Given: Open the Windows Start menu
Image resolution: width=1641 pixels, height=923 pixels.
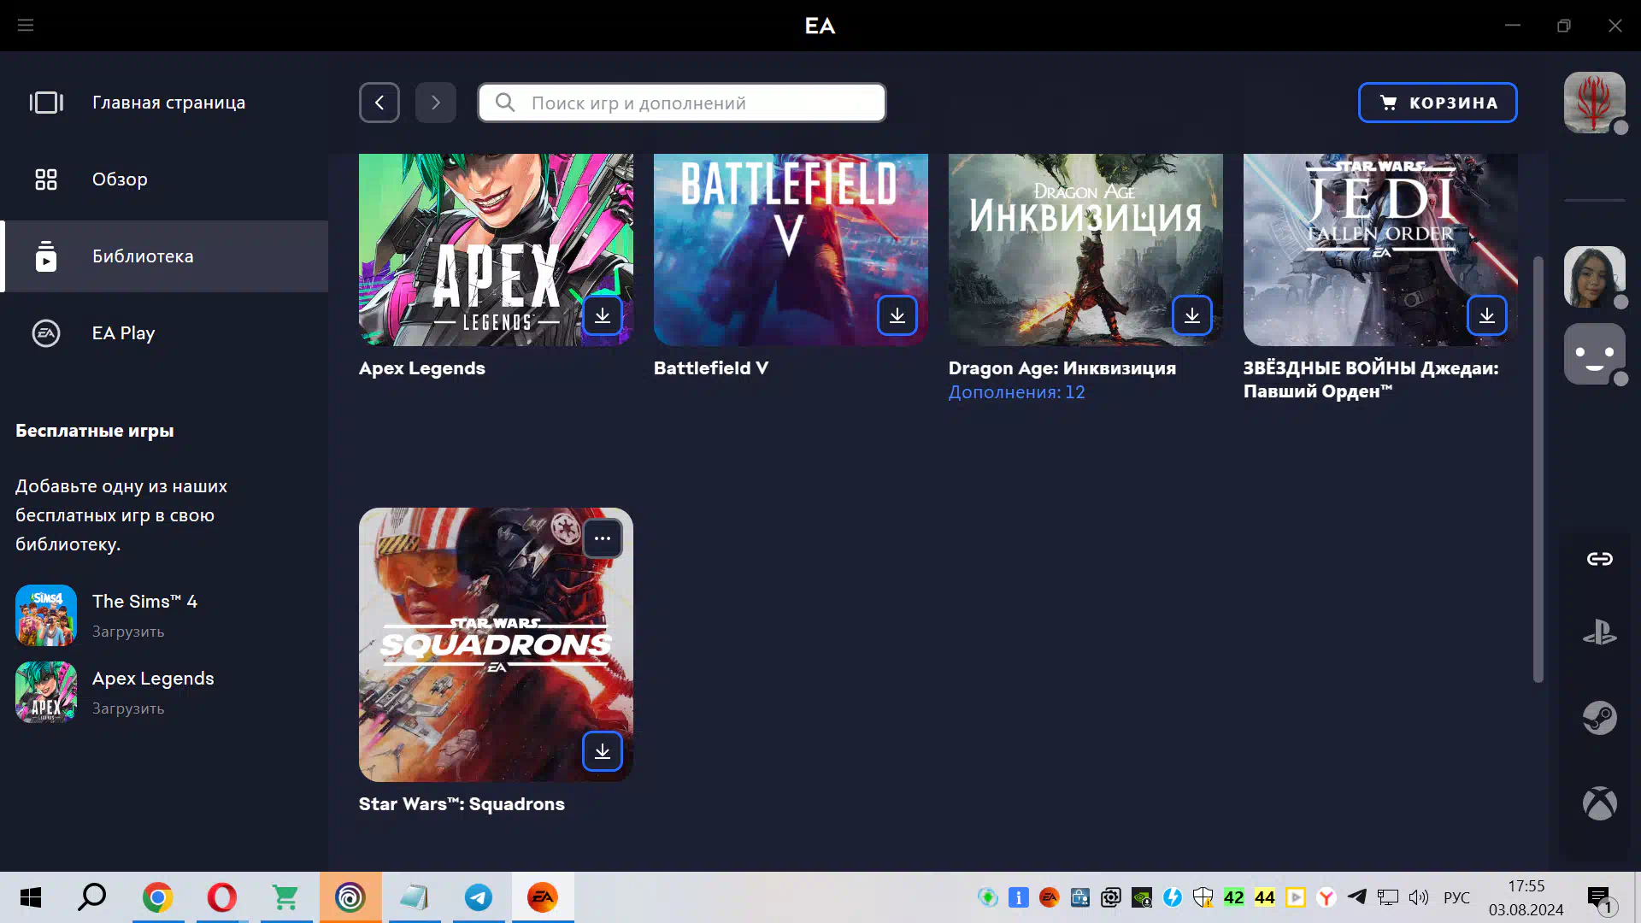Looking at the screenshot, I should 31,897.
